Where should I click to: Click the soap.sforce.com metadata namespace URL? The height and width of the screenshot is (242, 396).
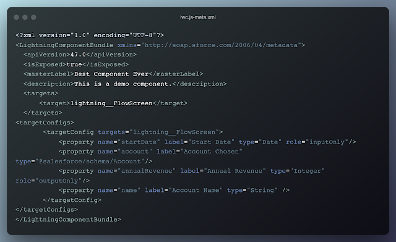click(x=221, y=45)
